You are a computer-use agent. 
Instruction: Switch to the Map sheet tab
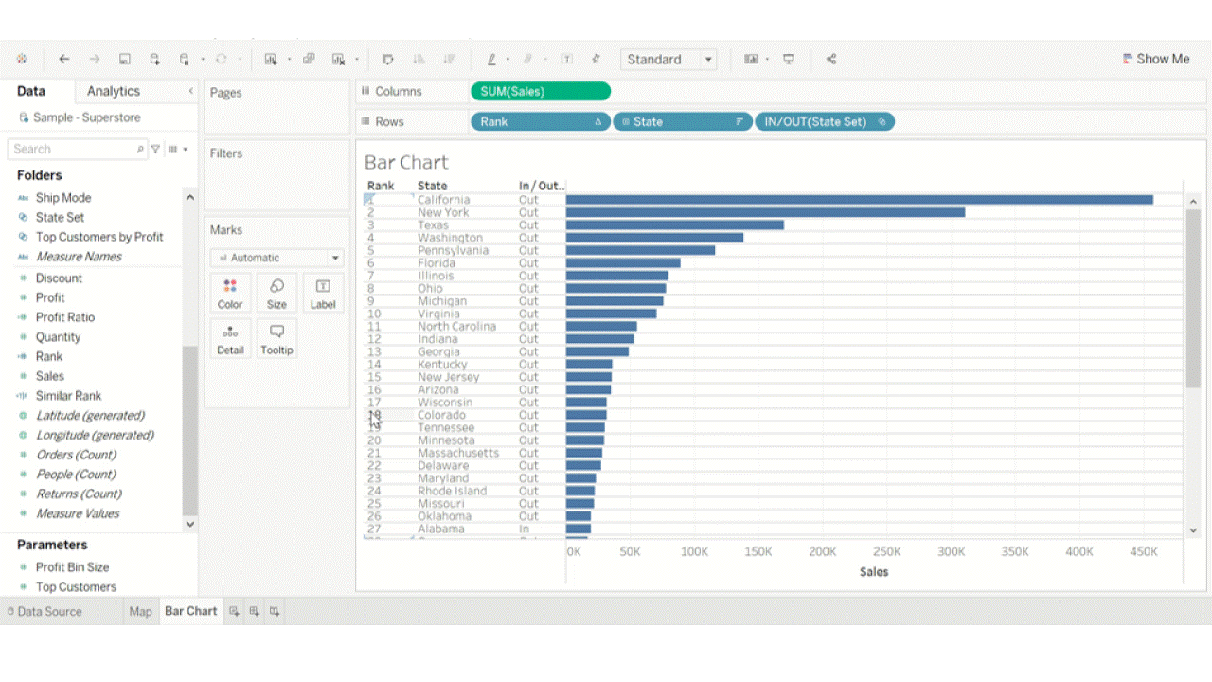pos(140,612)
